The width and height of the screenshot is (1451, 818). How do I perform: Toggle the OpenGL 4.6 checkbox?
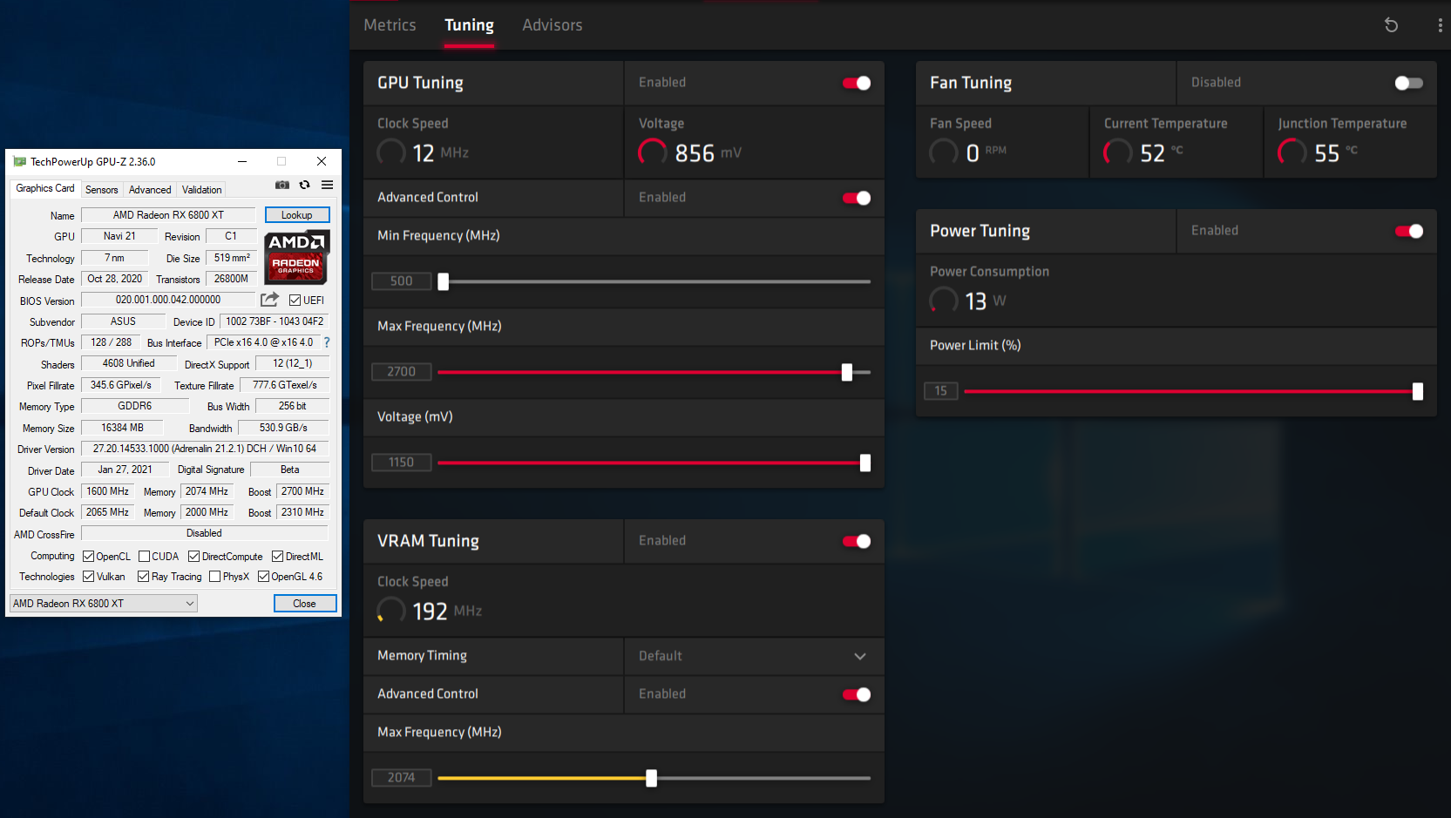(x=263, y=576)
